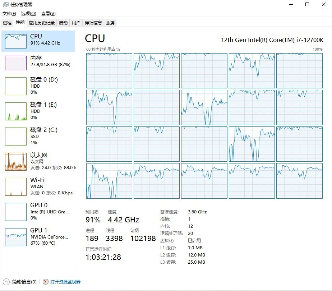The height and width of the screenshot is (291, 332).
Task: Select the Wi-Fi graph thumbnail
Action: (16, 187)
